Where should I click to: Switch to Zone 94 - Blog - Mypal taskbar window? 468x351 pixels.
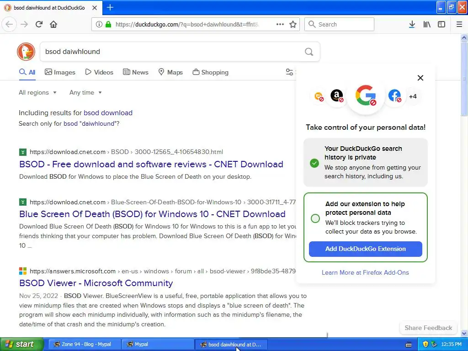[85, 344]
